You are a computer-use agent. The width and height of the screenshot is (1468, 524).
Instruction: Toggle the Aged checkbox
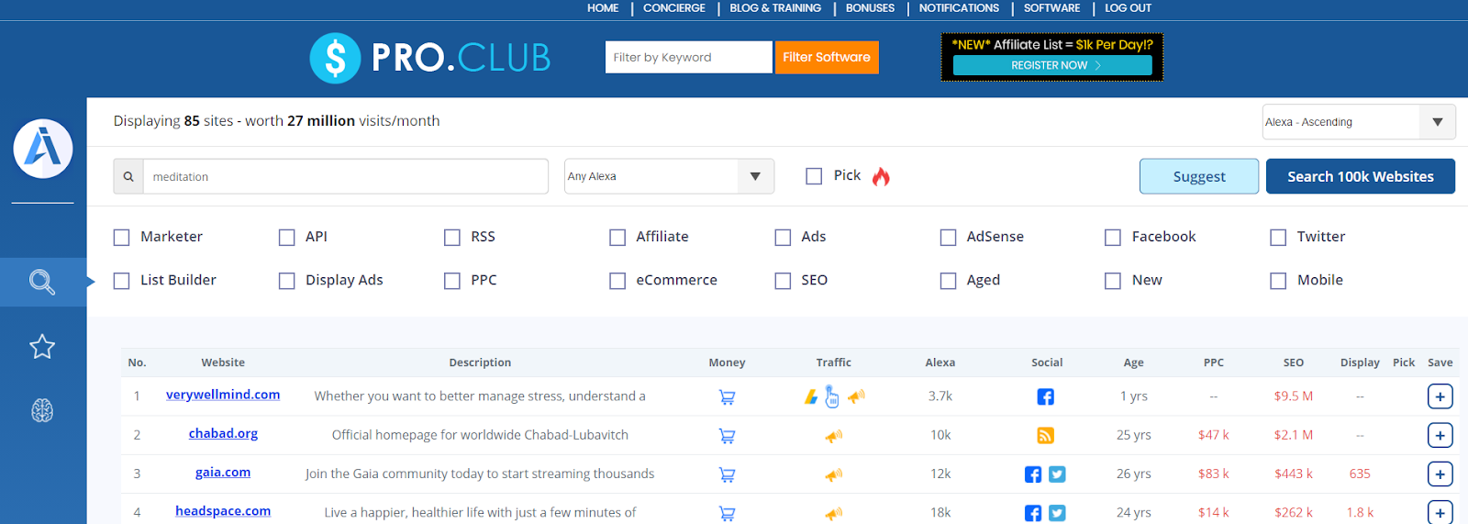pyautogui.click(x=948, y=281)
